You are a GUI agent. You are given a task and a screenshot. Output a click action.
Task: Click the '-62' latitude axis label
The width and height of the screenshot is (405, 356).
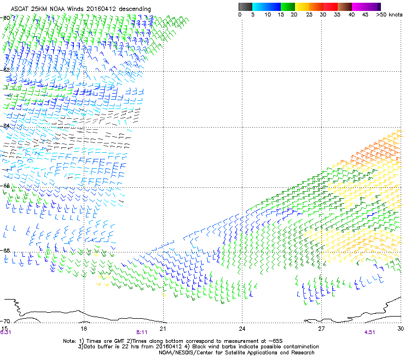click(x=5, y=70)
